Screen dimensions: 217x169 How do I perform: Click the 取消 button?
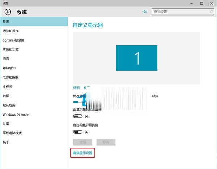(106, 142)
